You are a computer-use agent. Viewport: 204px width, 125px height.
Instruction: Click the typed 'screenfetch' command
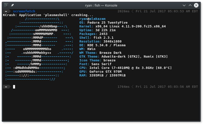coord(24,11)
